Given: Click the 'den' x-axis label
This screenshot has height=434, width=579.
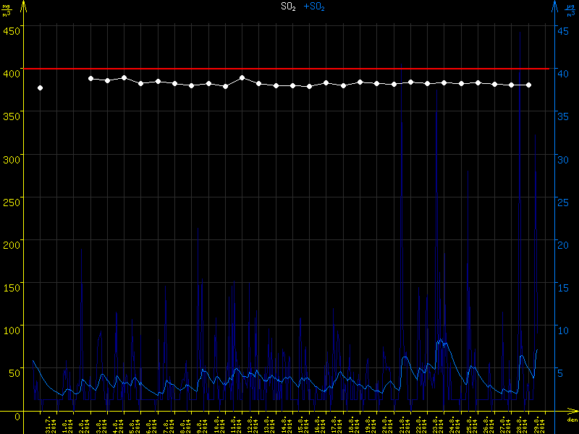Looking at the screenshot, I should (572, 421).
